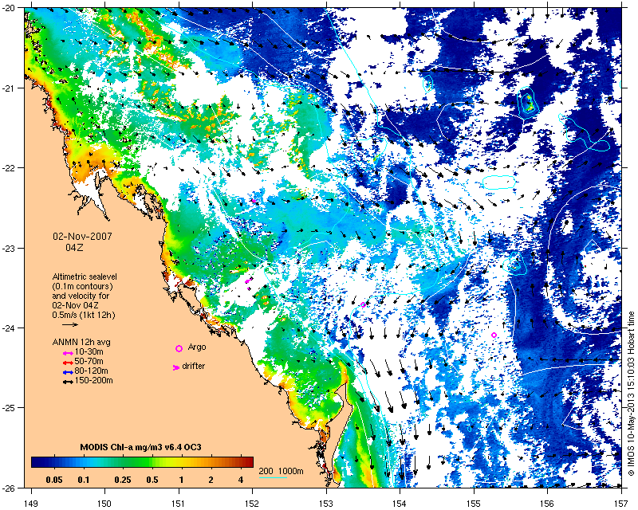Click the 'ANMN 12h avg' heading
Image resolution: width=638 pixels, height=510 pixels.
click(81, 342)
